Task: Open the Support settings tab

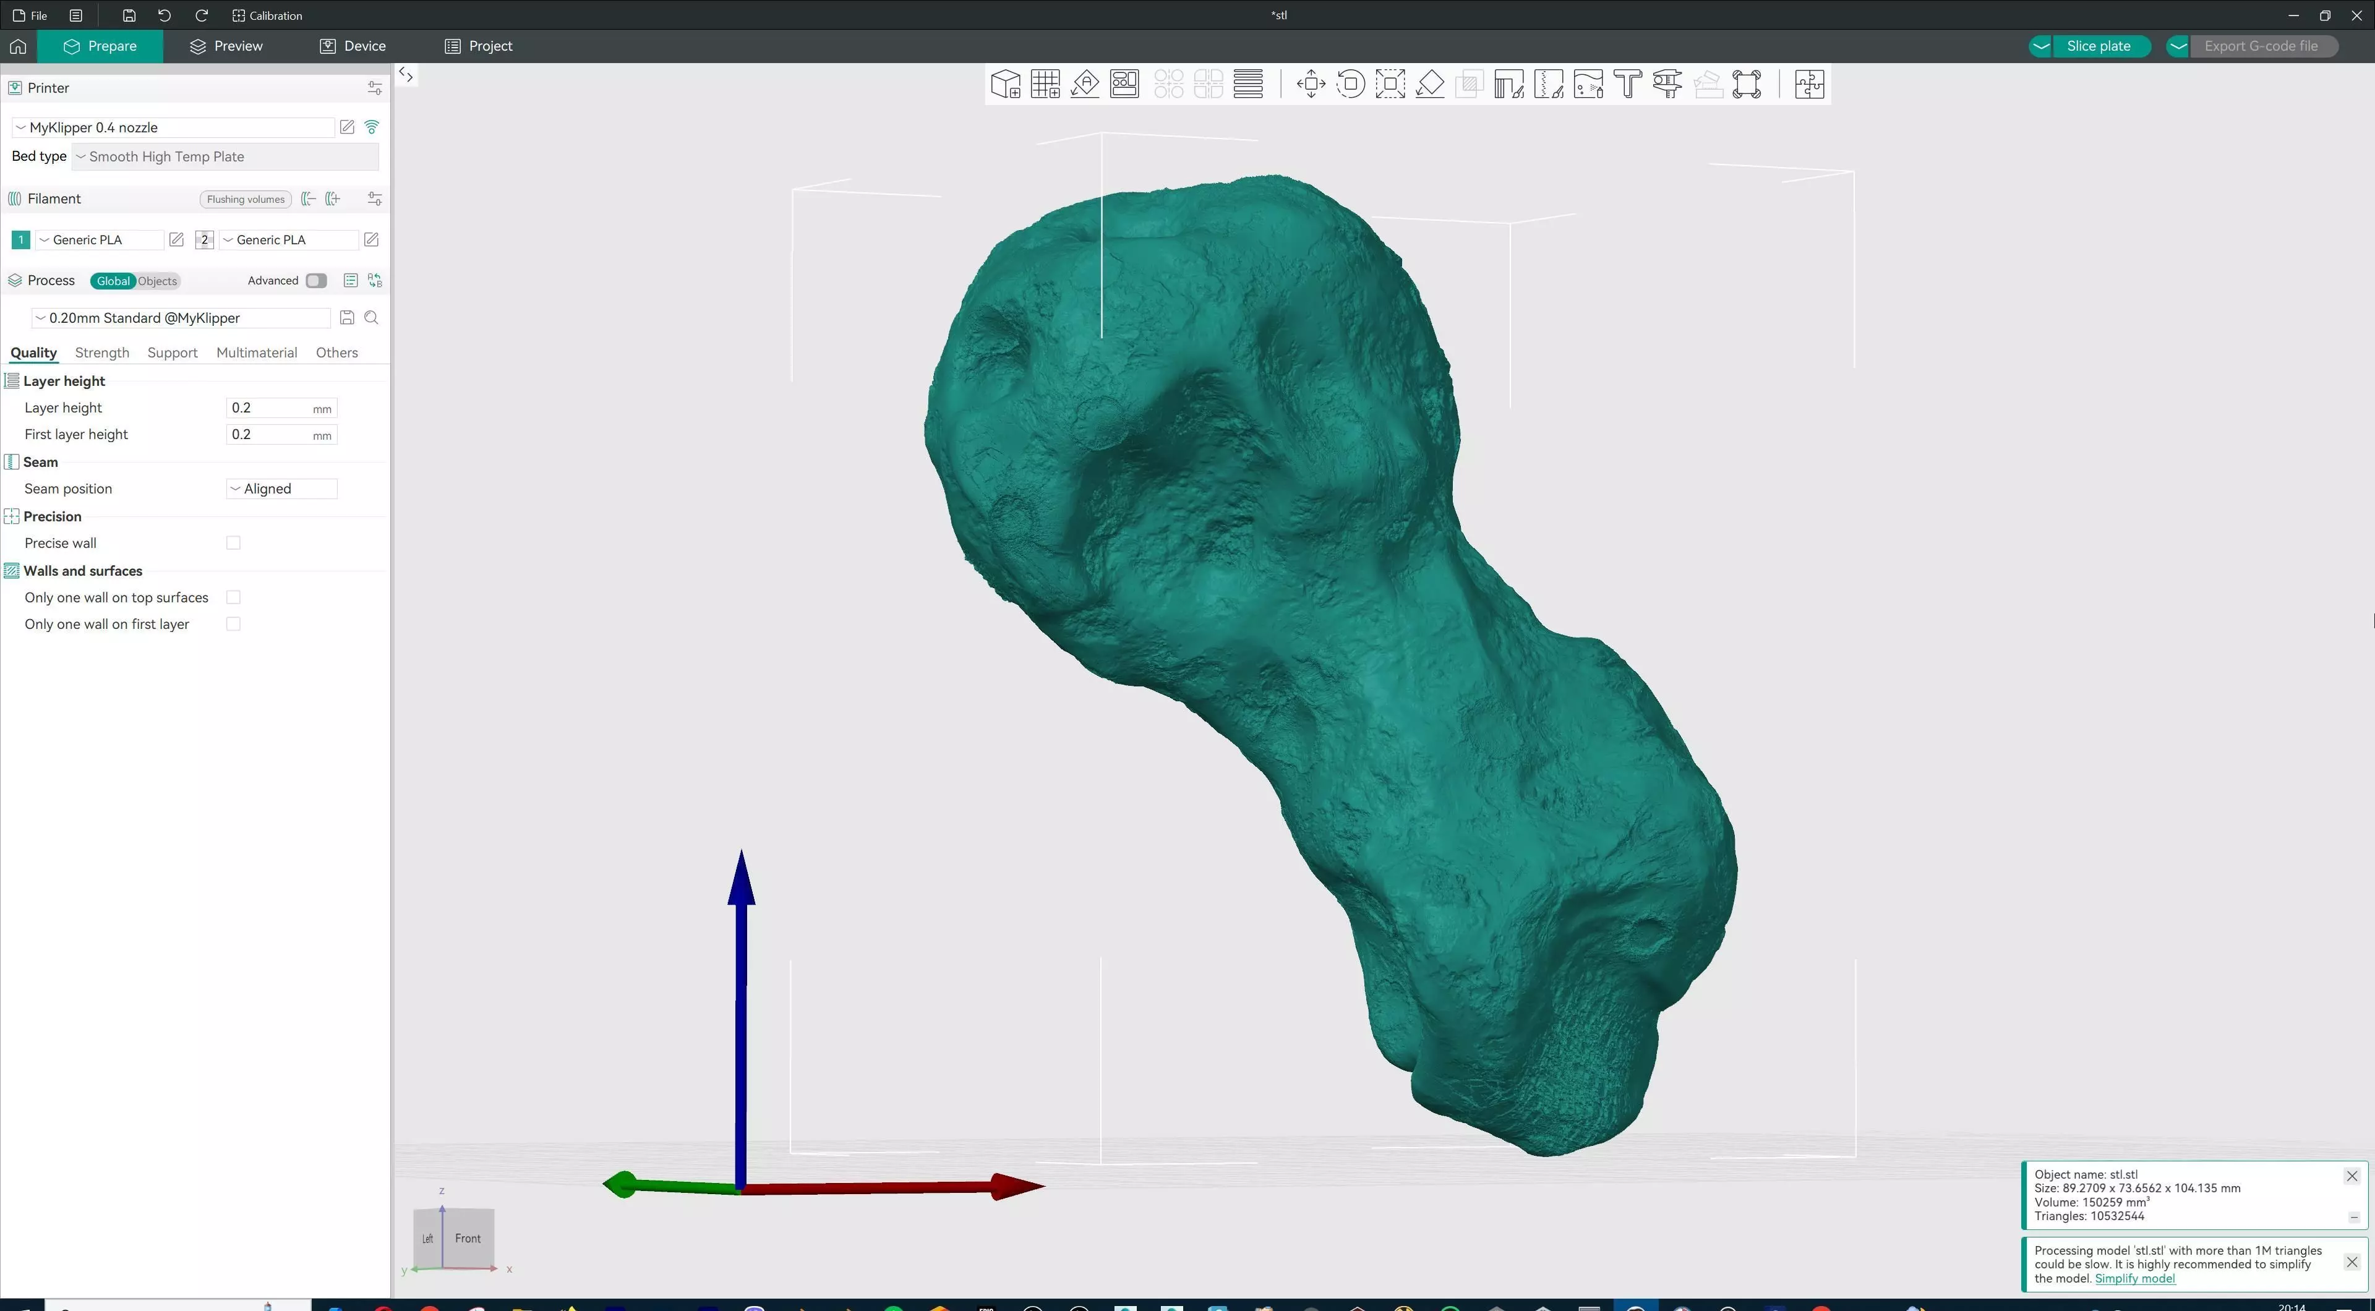Action: (x=173, y=353)
